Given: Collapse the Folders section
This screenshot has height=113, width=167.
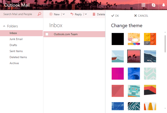Looking at the screenshot, I should click(4, 26).
